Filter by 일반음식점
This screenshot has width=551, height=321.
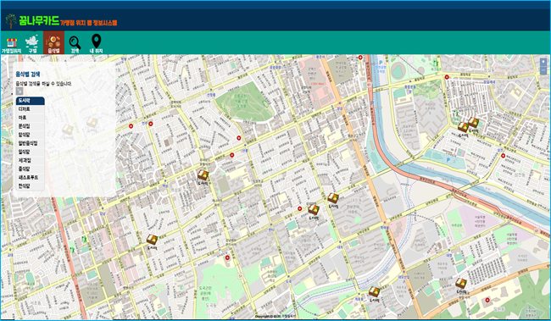[x=31, y=143]
